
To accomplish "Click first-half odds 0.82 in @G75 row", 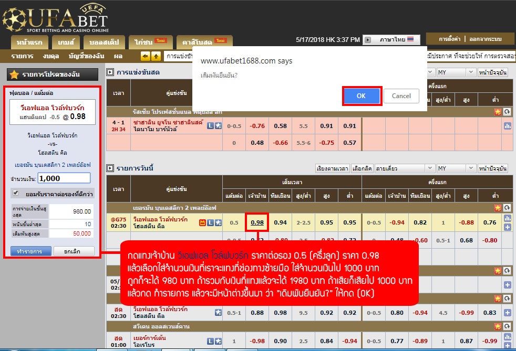I will 420,222.
